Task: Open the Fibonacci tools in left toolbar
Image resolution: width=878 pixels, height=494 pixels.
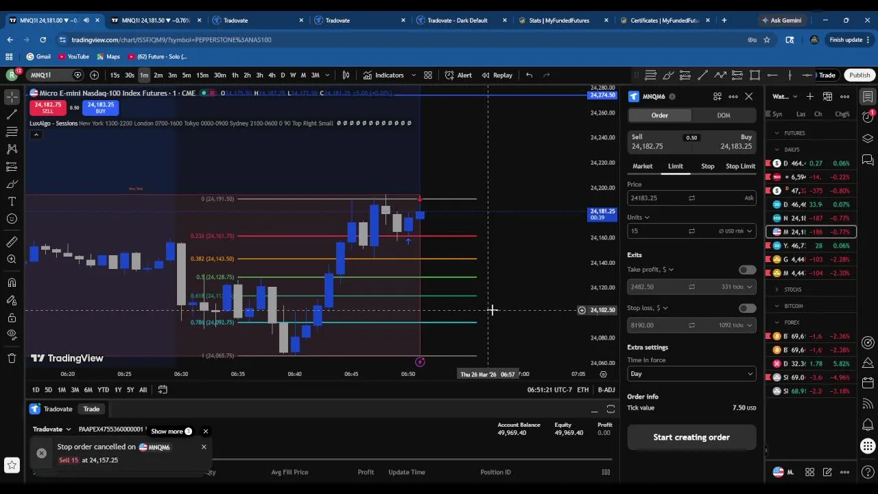Action: click(x=12, y=131)
